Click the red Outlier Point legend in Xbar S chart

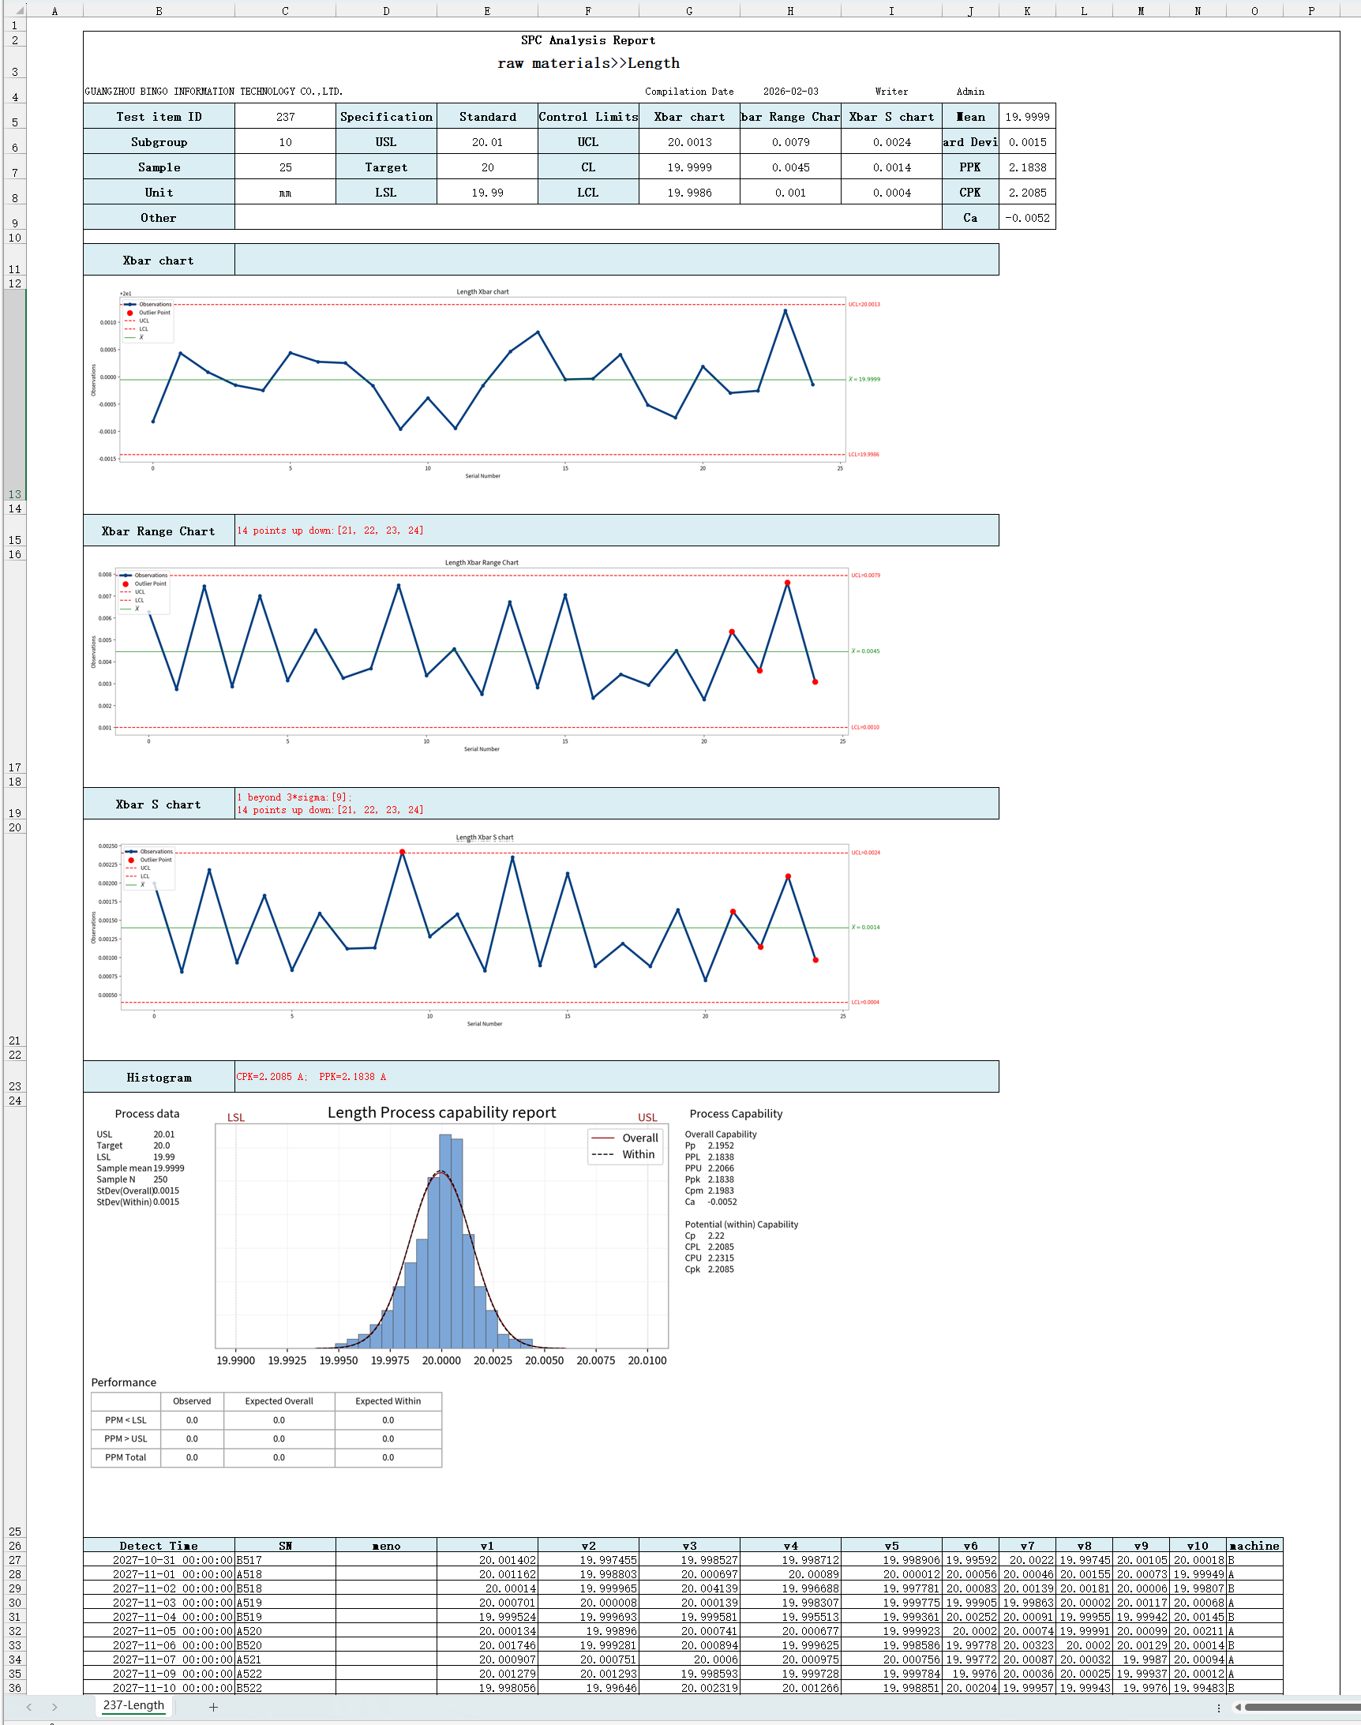tap(132, 860)
